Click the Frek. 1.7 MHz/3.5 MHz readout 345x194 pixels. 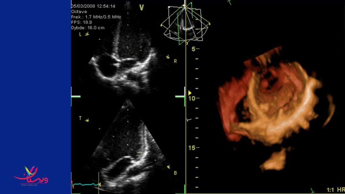pos(96,17)
